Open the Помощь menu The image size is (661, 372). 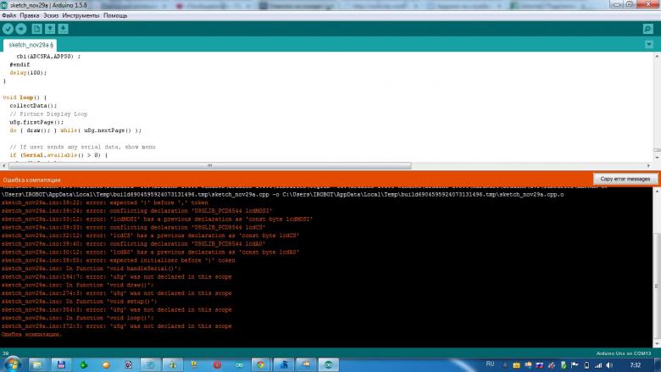115,15
